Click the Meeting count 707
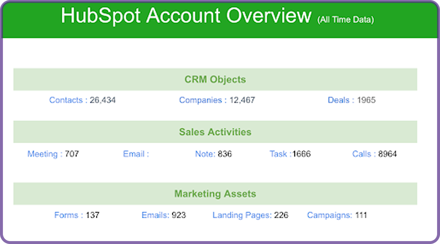The width and height of the screenshot is (440, 244). 72,154
